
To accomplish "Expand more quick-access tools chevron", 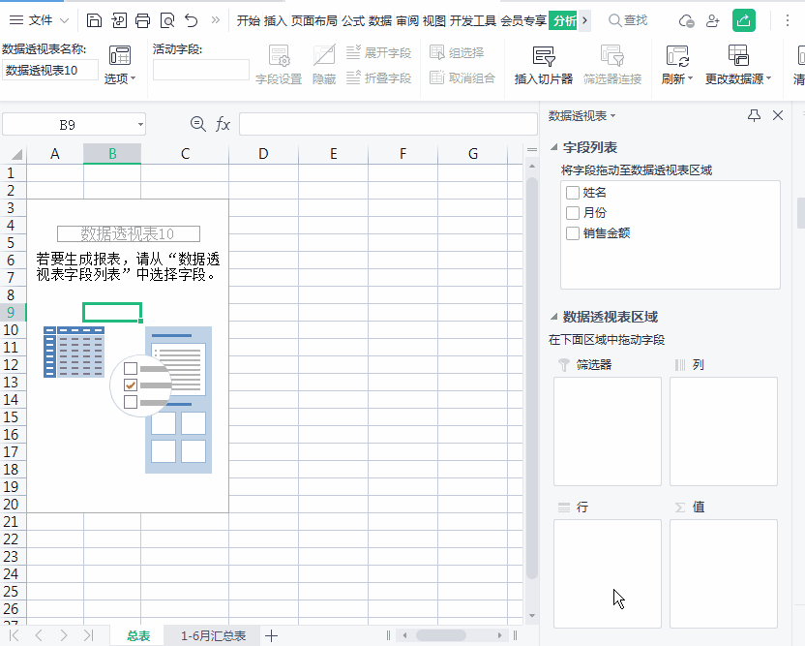I will click(216, 20).
